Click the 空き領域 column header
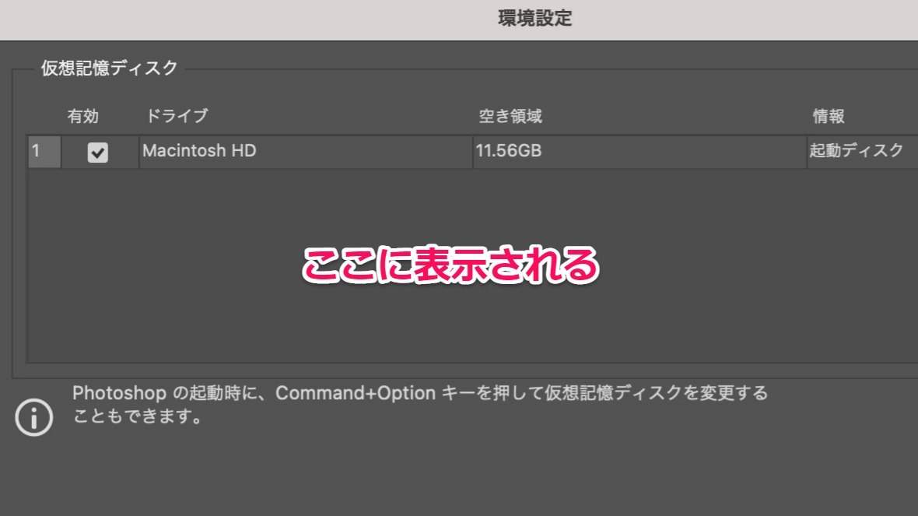Screen dimensions: 918x516 tap(510, 116)
